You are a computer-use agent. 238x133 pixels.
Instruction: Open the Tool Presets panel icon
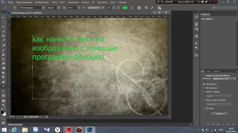(x=196, y=55)
